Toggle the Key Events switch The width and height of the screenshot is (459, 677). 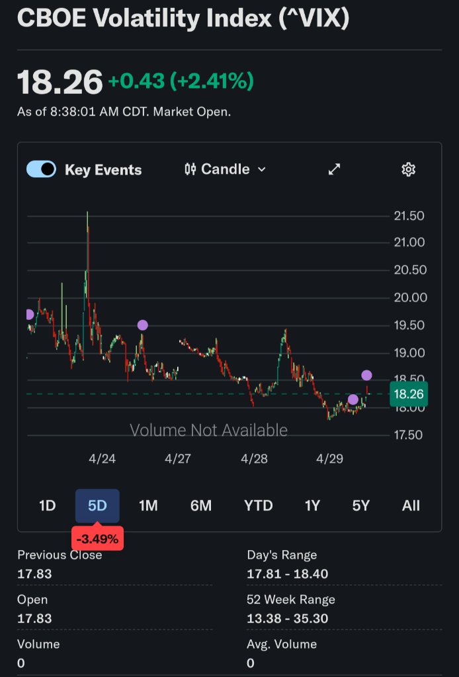point(41,169)
